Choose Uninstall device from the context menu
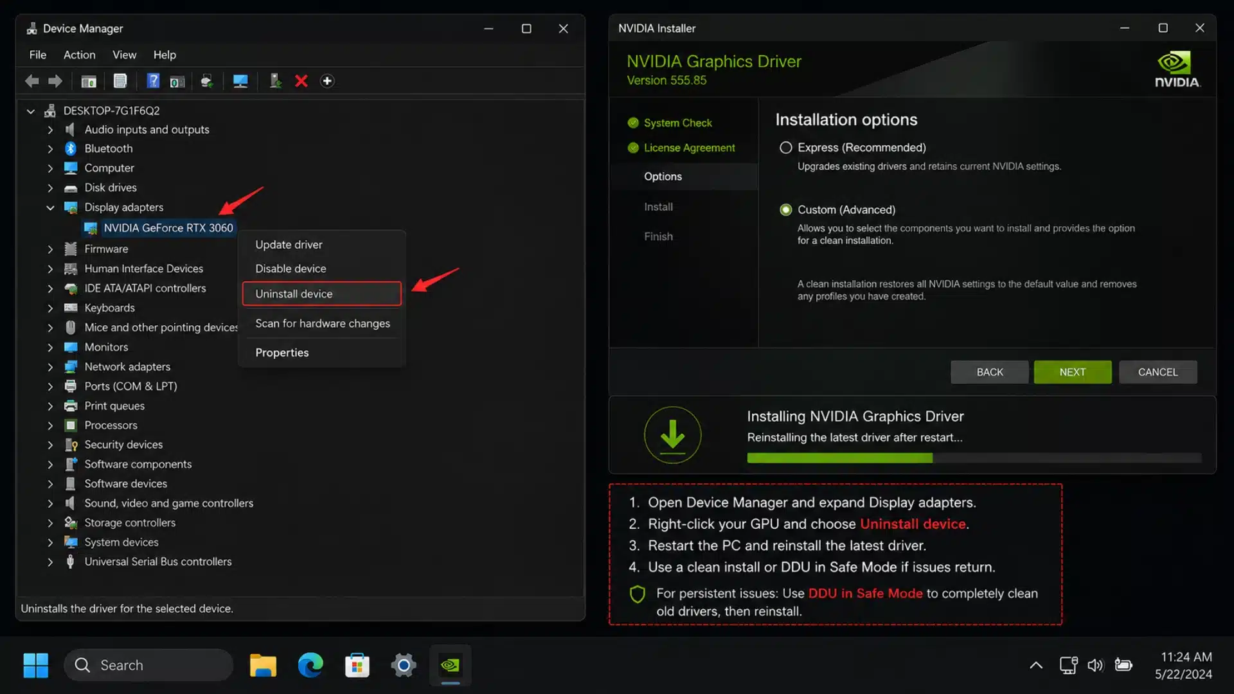This screenshot has height=694, width=1234. (321, 294)
